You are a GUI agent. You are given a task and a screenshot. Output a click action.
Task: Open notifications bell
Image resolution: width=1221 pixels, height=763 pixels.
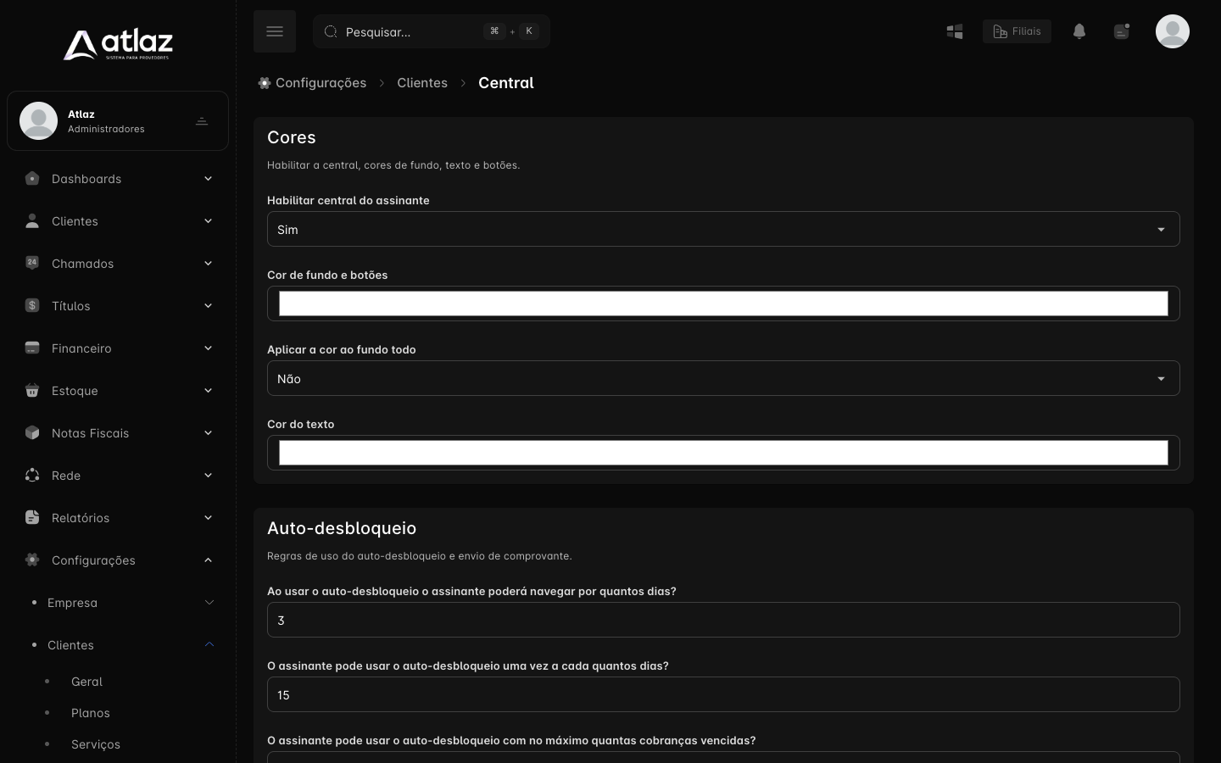click(1079, 31)
